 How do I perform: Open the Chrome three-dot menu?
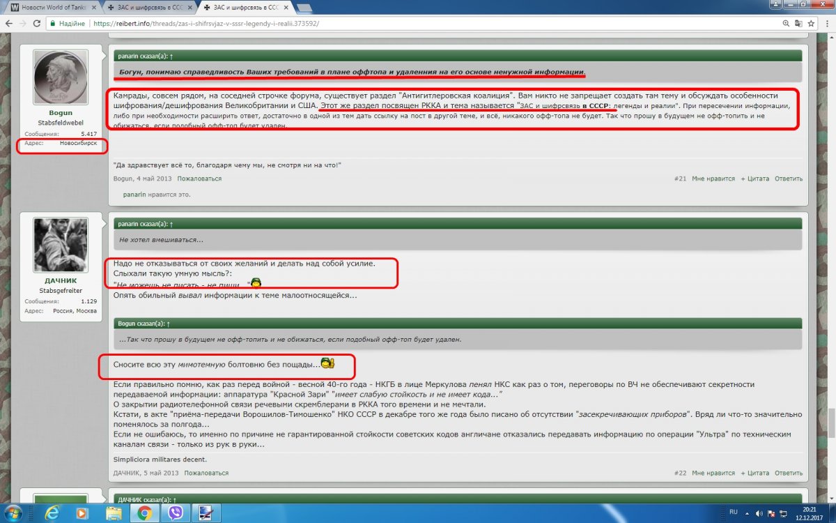point(827,23)
